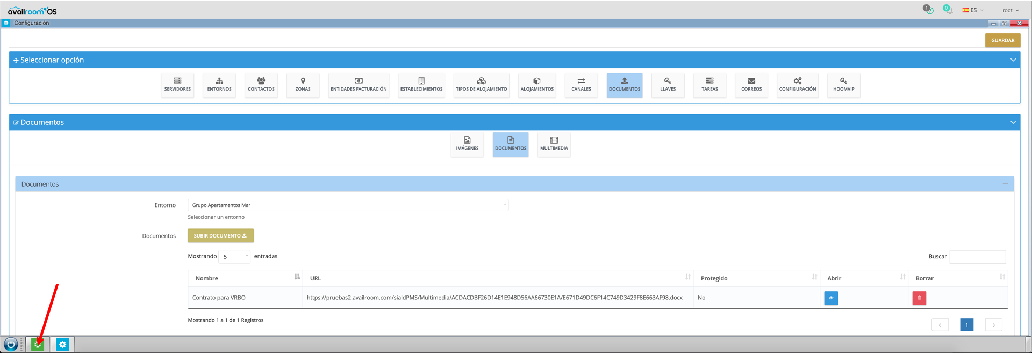This screenshot has height=355, width=1032.
Task: Click the green taskbar app icon
Action: [38, 344]
